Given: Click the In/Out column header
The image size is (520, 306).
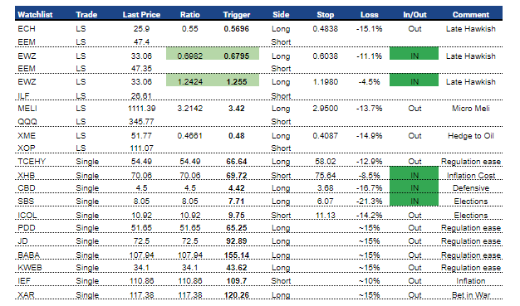Looking at the screenshot, I should (415, 15).
